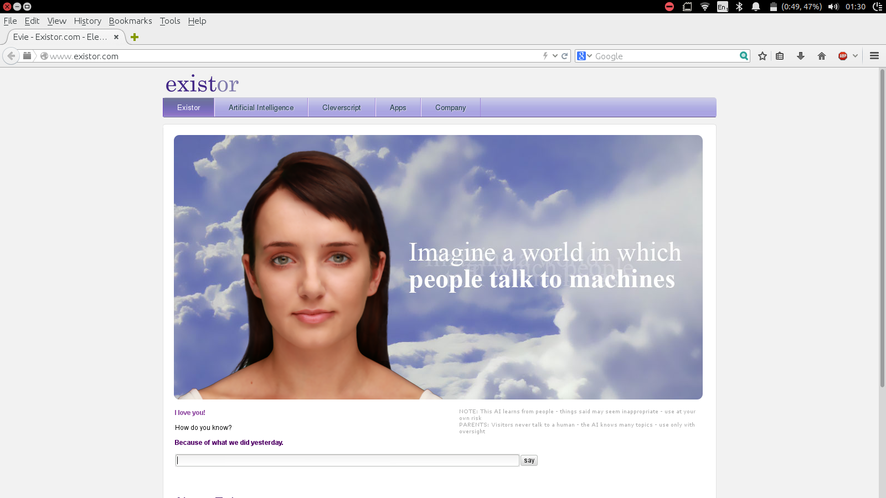The image size is (886, 498).
Task: Open the memory card tray icon
Action: (x=687, y=7)
